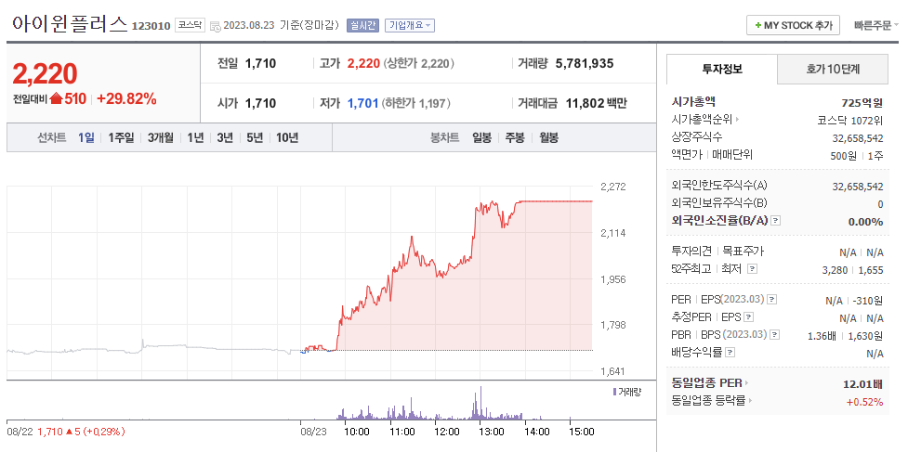
Task: Open the 기업개요 dropdown
Action: (x=410, y=25)
